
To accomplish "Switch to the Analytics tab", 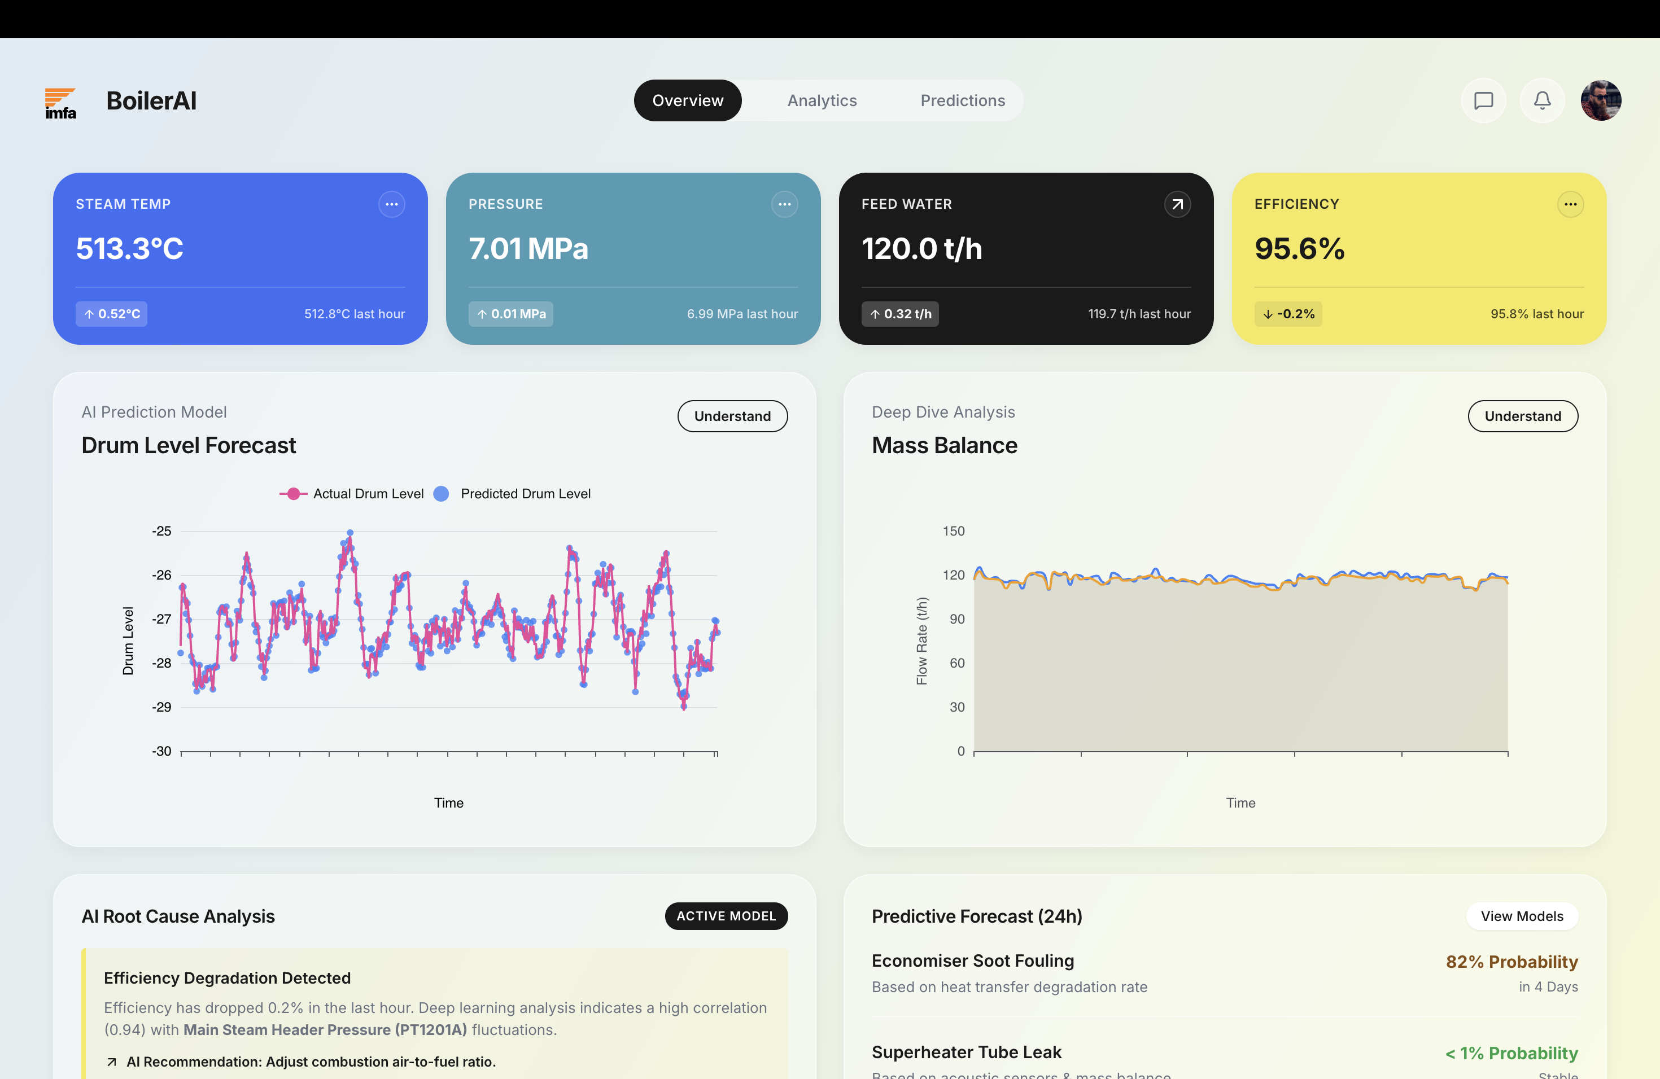I will point(822,100).
